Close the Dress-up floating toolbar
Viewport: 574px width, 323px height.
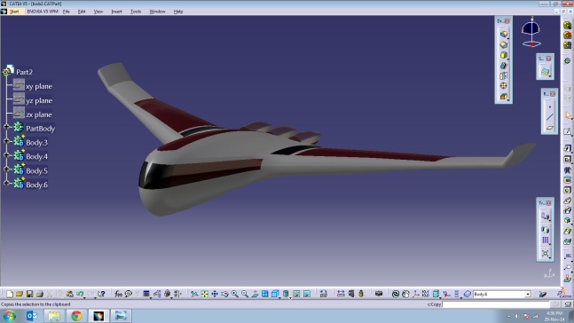point(507,21)
